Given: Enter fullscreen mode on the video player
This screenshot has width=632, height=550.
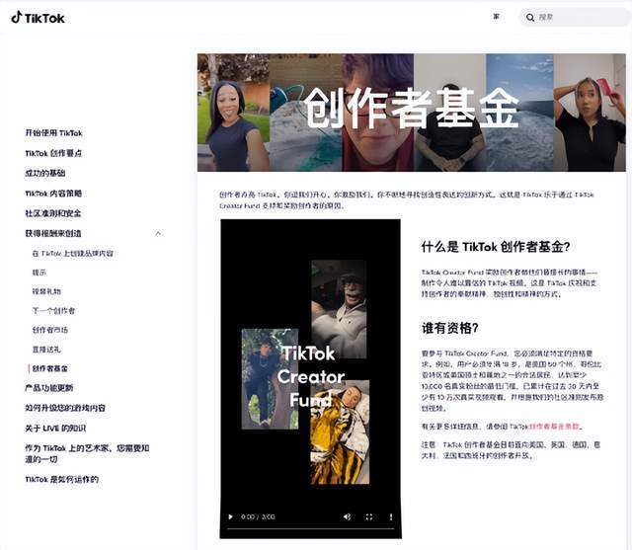Looking at the screenshot, I should click(x=368, y=516).
